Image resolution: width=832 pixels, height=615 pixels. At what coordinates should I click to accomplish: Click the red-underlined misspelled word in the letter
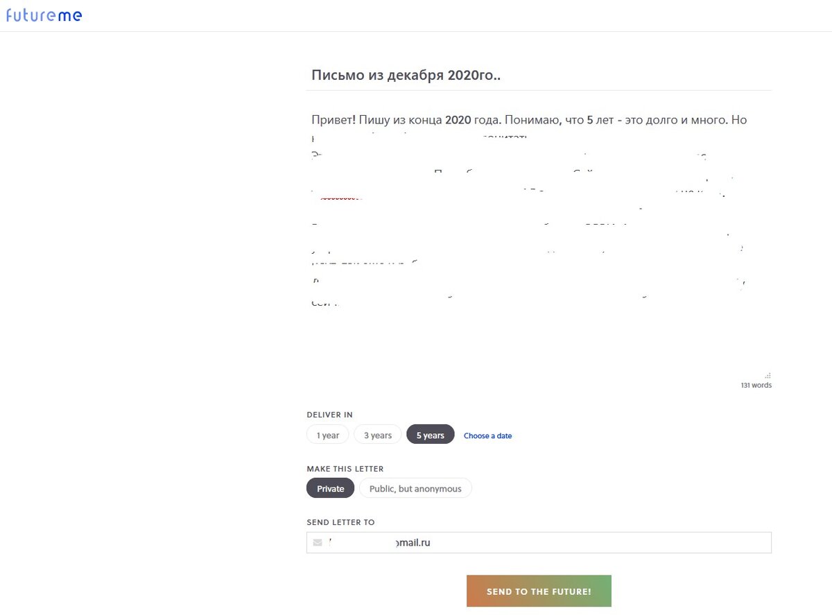[340, 197]
